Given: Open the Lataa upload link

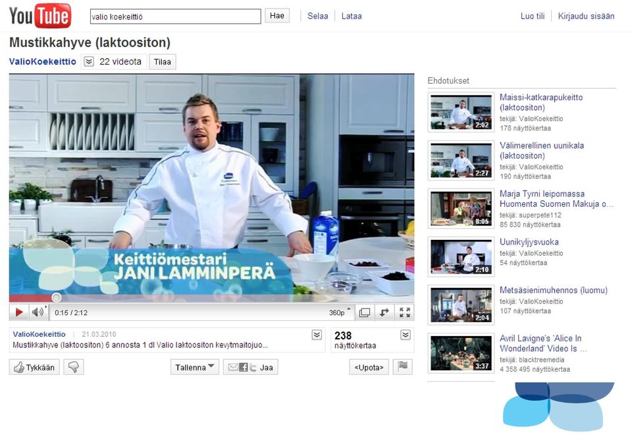Looking at the screenshot, I should pos(352,16).
